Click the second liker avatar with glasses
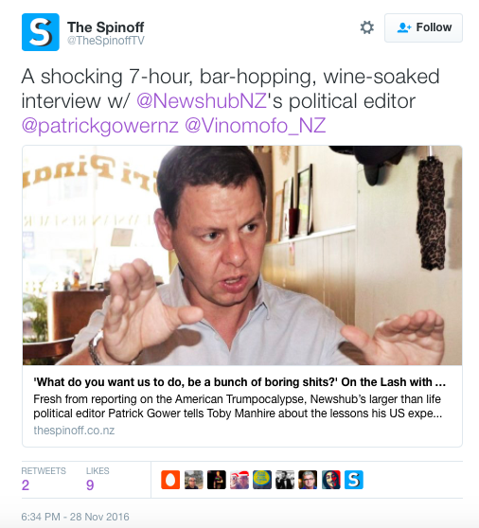This screenshot has height=528, width=479. click(194, 480)
